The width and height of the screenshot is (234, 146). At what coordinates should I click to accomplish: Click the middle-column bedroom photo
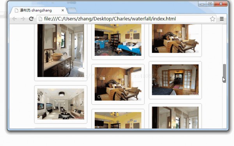click(x=118, y=84)
